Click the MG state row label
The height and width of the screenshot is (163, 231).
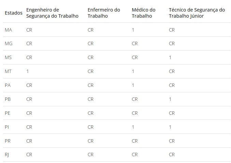(9, 43)
